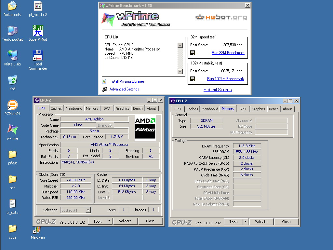333x250 pixels.
Task: Click Close button in left CPU-Z
Action: (x=150, y=221)
